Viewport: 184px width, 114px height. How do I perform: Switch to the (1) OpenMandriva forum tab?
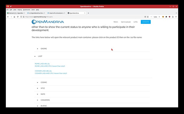[x=36, y=13]
